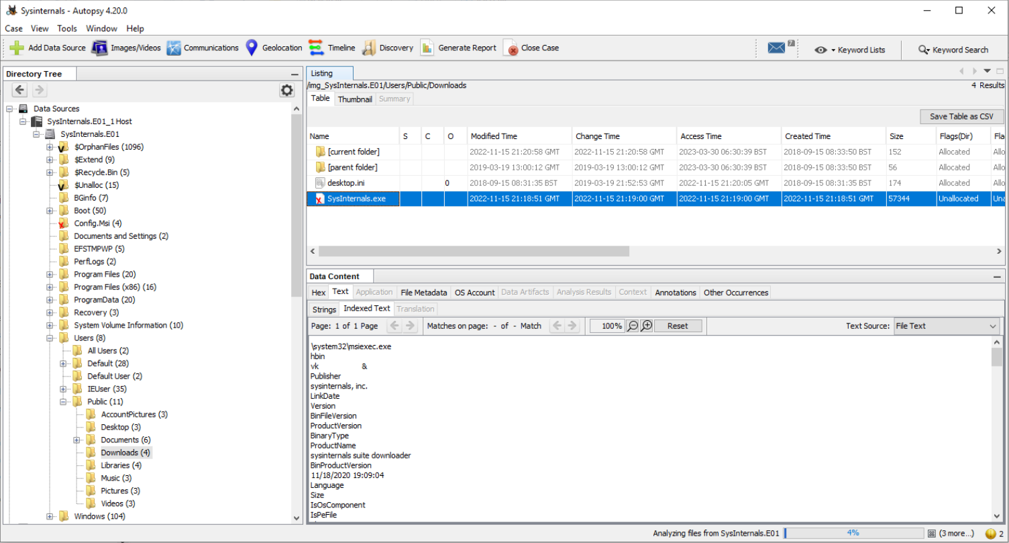
Task: Switch to the Thumbnail tab
Action: point(355,99)
